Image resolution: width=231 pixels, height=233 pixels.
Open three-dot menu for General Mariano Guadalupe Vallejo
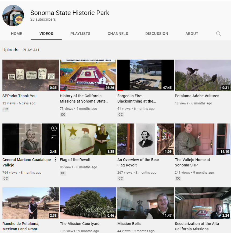[x=55, y=160]
